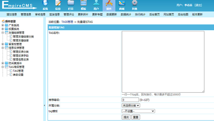The width and height of the screenshot is (214, 121).
Task: Open the 栏目 folder icon
Action: coord(71,3)
